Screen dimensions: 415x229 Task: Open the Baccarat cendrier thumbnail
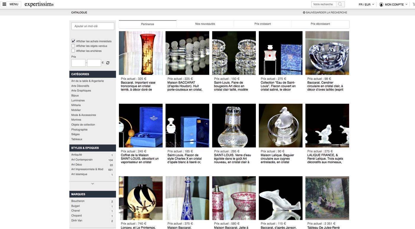pos(327,53)
